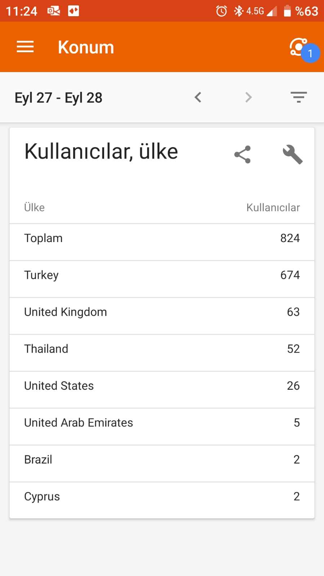
Task: Go to the next date range
Action: point(248,97)
